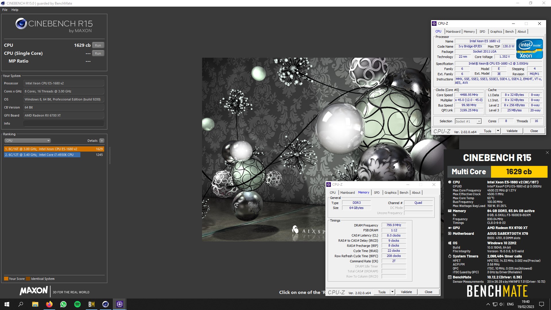This screenshot has height=310, width=551.
Task: Open volume tray icon
Action: (x=501, y=304)
